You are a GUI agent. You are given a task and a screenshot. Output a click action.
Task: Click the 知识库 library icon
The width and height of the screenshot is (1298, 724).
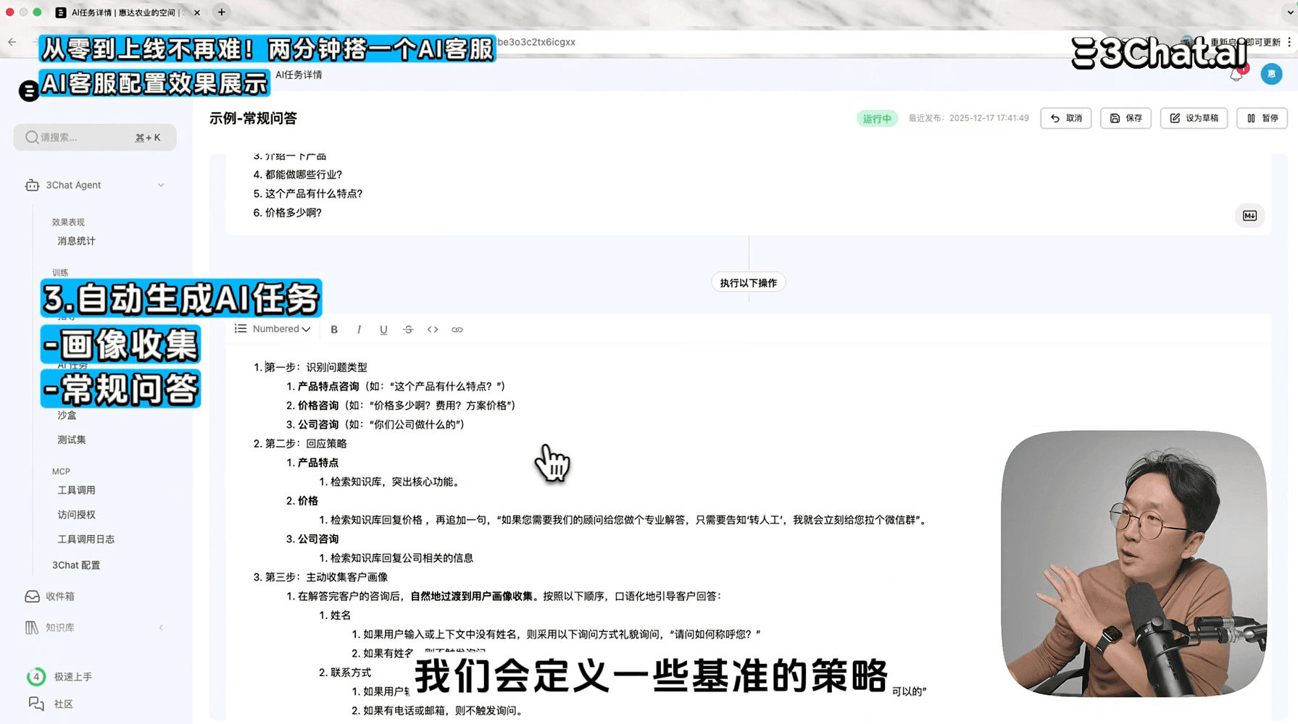[32, 628]
